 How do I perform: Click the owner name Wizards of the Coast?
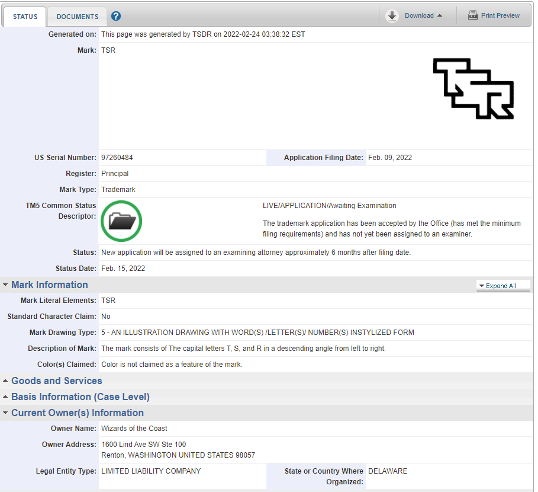coord(134,429)
